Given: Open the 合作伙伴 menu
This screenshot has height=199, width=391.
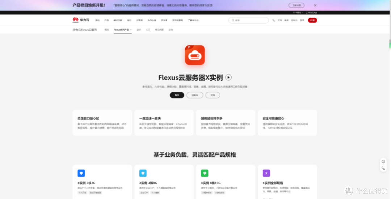Looking at the screenshot, I should pyautogui.click(x=152, y=20).
